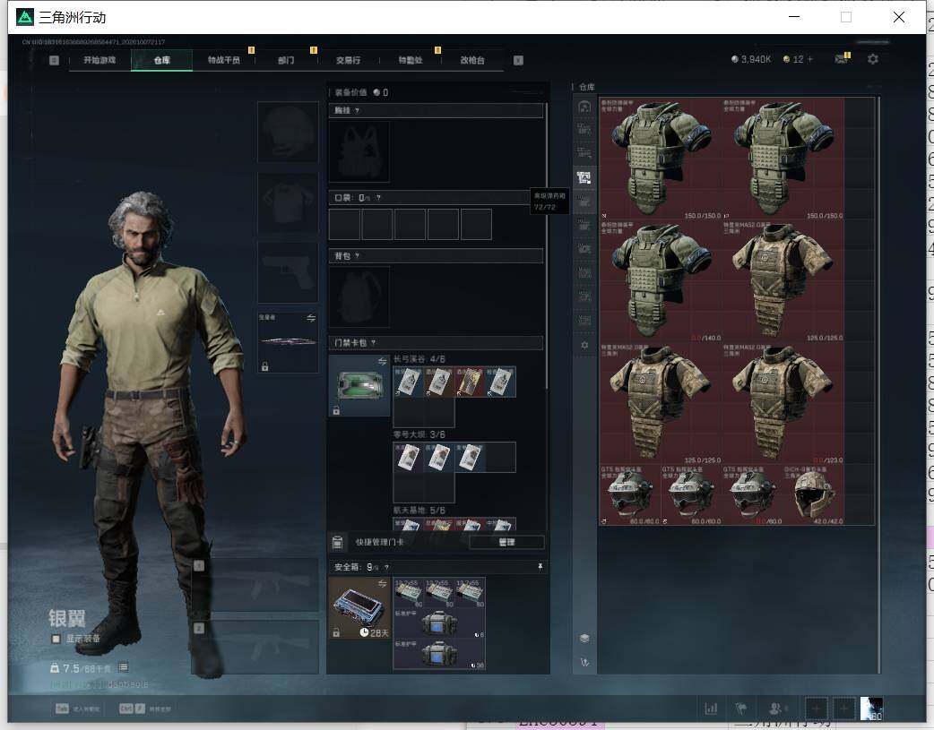Select the 标准护甲 repair kit with count 38
The image size is (934, 730).
[x=439, y=655]
